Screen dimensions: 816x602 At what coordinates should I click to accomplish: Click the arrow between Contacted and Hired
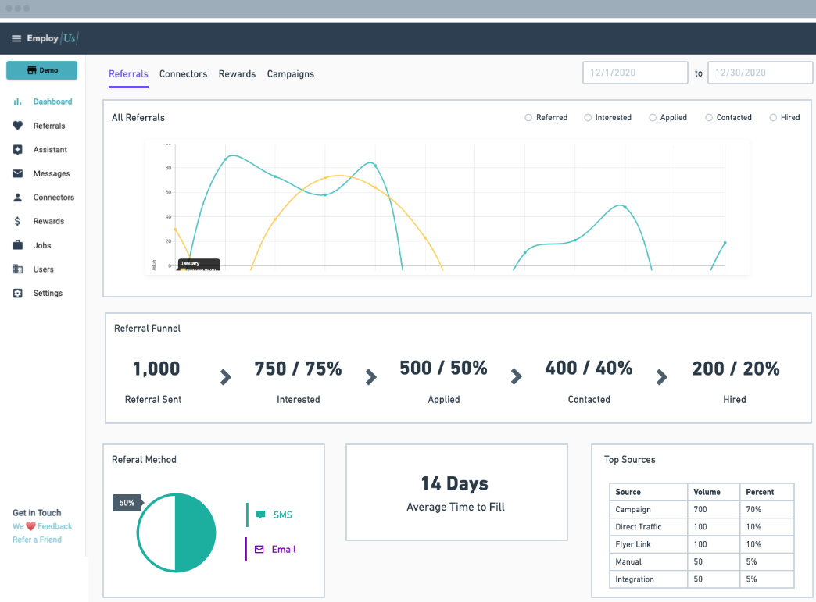[x=661, y=377]
